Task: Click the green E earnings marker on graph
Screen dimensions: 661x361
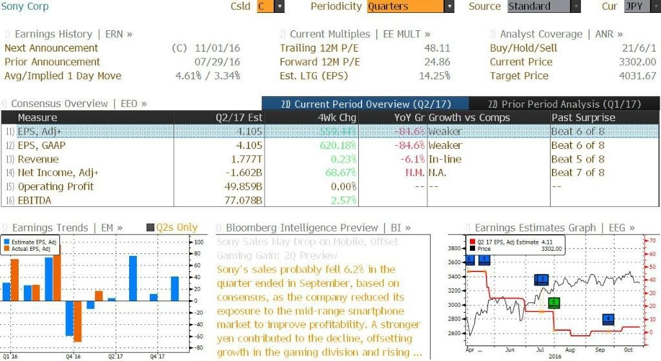Action: [554, 302]
